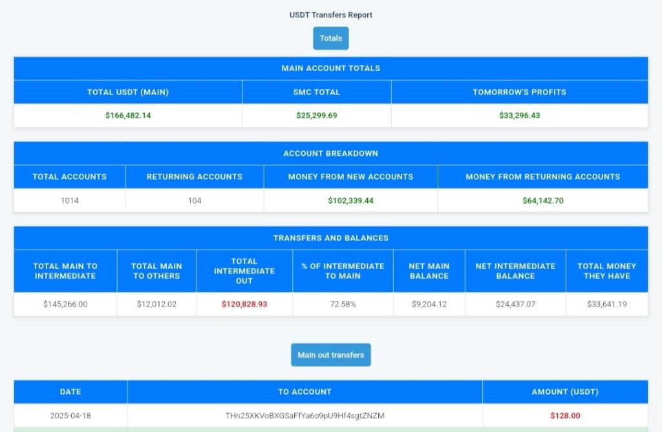Select the $64,142.70 returning accounts amount
Image resolution: width=662 pixels, height=432 pixels.
point(542,200)
